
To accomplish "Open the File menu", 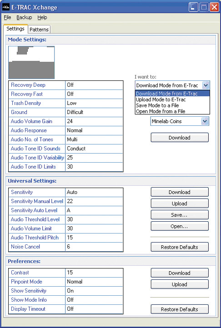I will point(7,18).
